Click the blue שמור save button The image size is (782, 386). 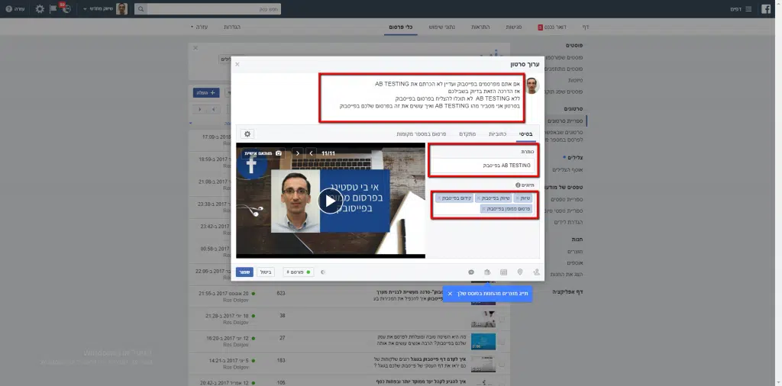(244, 272)
